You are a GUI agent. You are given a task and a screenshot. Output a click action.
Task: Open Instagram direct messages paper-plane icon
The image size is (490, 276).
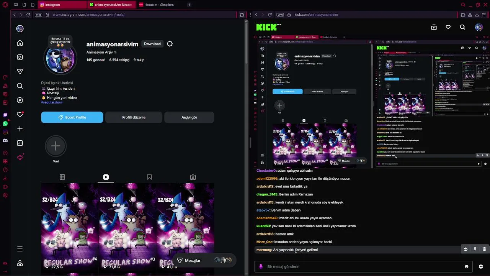click(20, 72)
